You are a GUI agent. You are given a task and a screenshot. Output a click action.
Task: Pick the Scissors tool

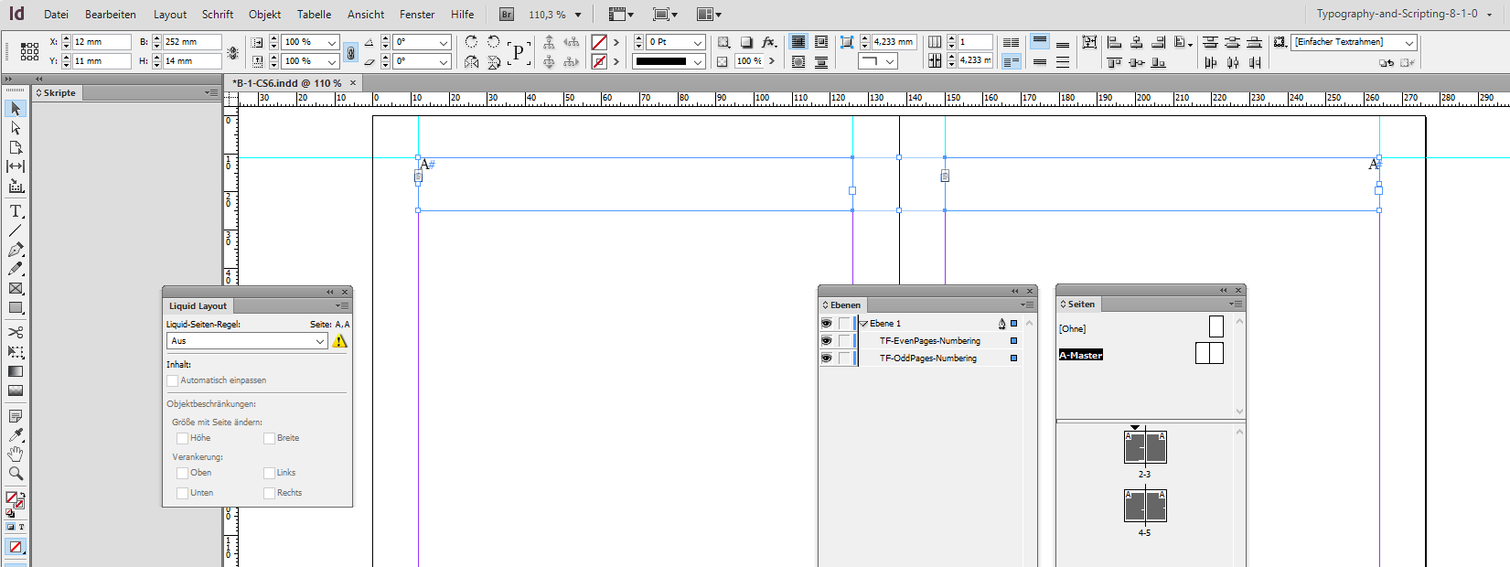click(16, 332)
